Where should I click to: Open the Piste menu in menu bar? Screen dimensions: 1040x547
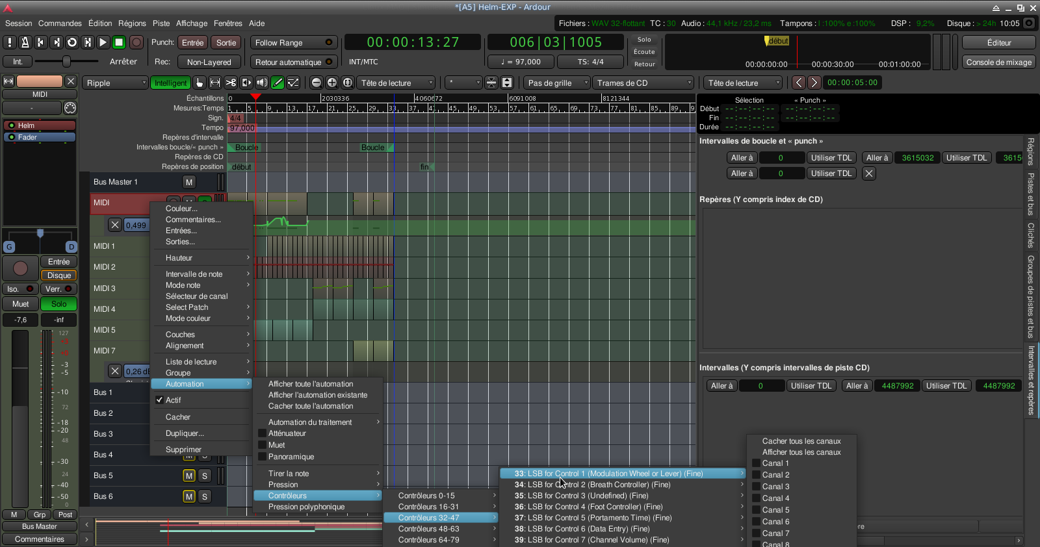point(161,23)
